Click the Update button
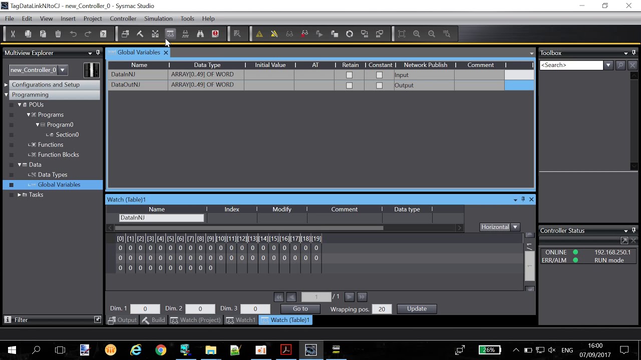641x360 pixels. [417, 309]
